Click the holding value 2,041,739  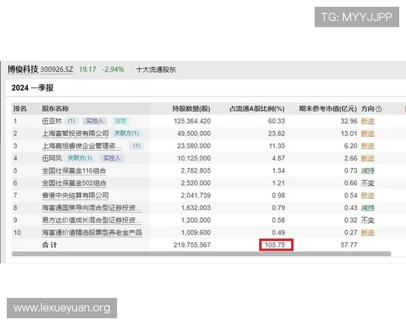(196, 196)
